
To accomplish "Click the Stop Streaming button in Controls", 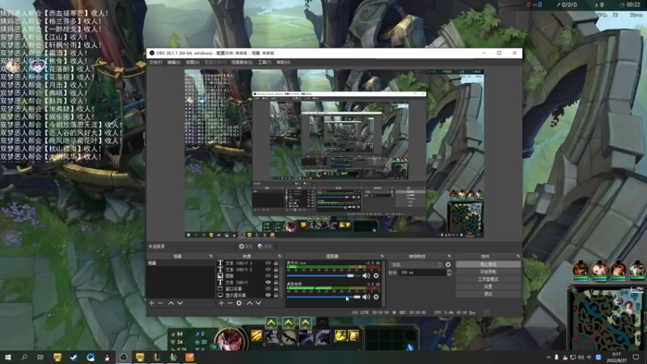I will tap(488, 265).
